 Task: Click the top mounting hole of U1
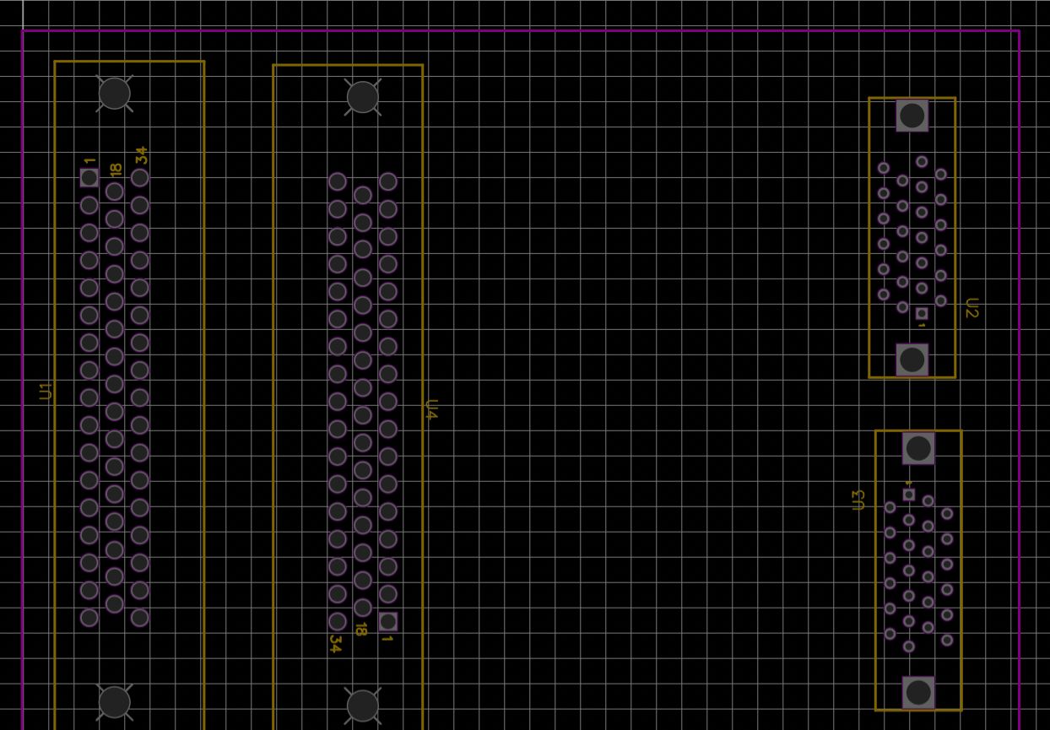[x=114, y=93]
